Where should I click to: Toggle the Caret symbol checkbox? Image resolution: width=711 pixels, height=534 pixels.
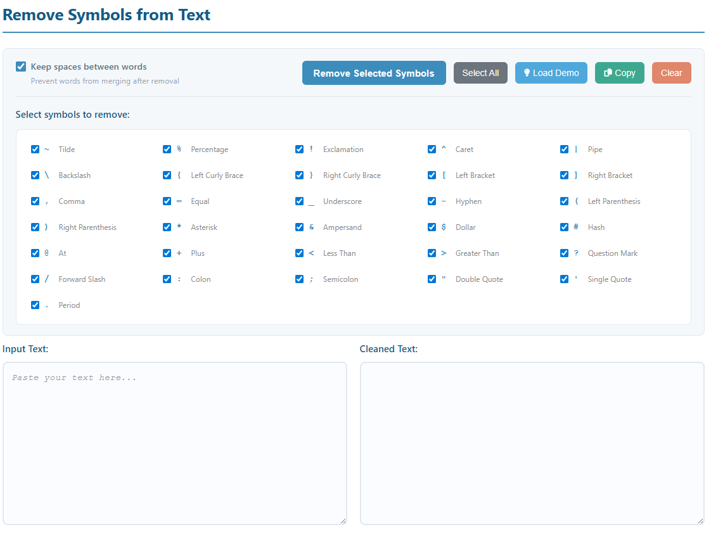pos(432,149)
